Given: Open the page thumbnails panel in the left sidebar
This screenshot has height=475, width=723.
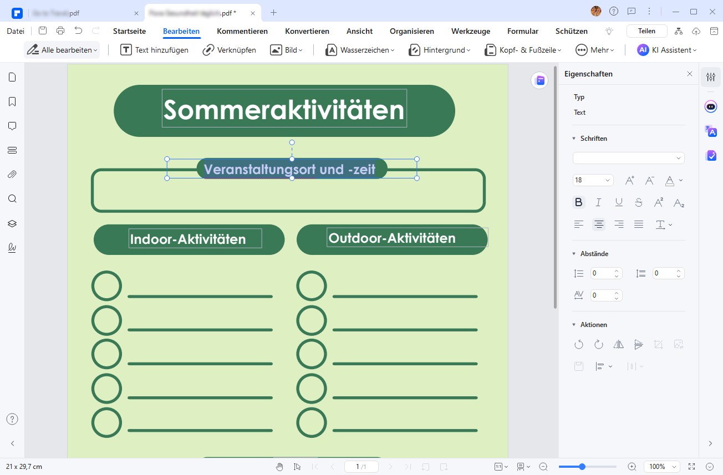Looking at the screenshot, I should [x=12, y=77].
